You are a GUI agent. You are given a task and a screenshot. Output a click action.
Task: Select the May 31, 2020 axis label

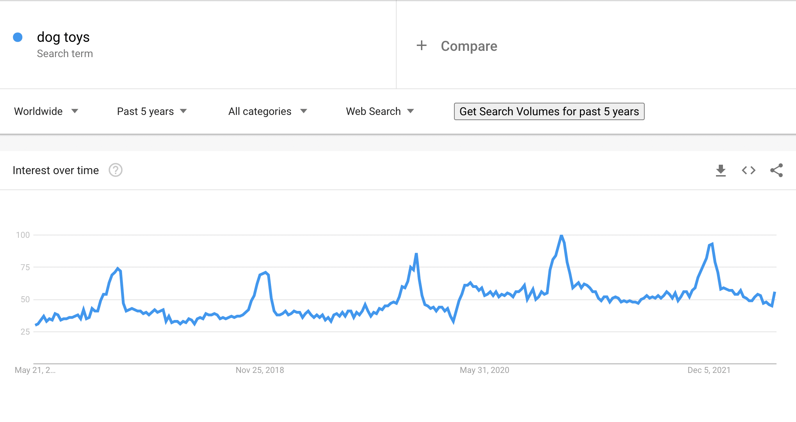pyautogui.click(x=484, y=370)
